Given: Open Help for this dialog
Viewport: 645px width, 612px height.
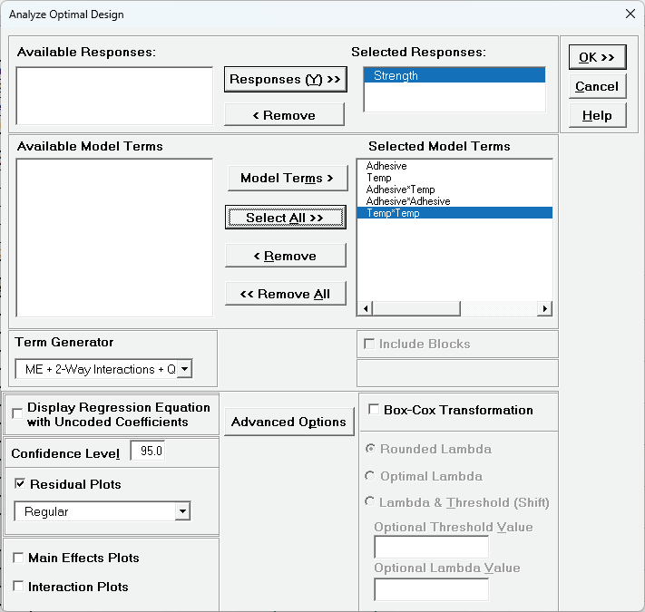Looking at the screenshot, I should click(x=597, y=115).
